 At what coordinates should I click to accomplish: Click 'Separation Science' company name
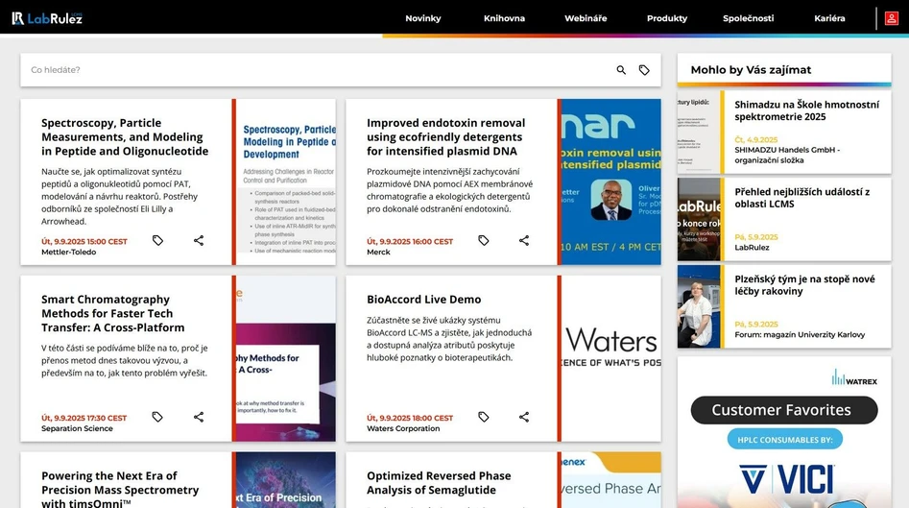pyautogui.click(x=77, y=428)
